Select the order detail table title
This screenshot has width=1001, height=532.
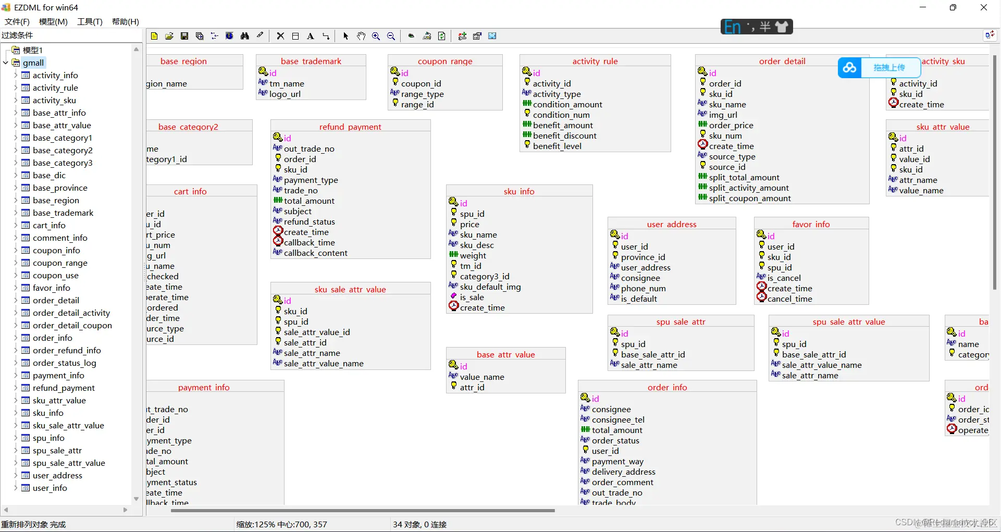click(x=782, y=61)
